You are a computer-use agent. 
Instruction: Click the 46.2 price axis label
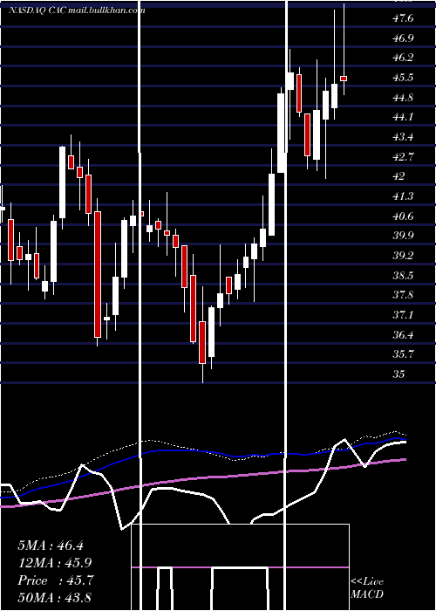pyautogui.click(x=403, y=58)
